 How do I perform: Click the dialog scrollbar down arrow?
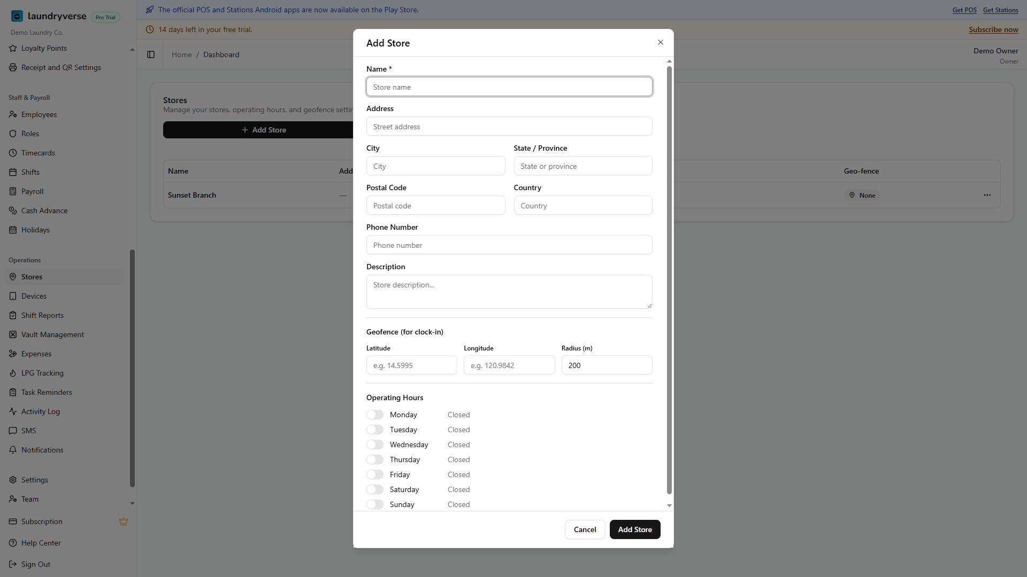pos(669,505)
